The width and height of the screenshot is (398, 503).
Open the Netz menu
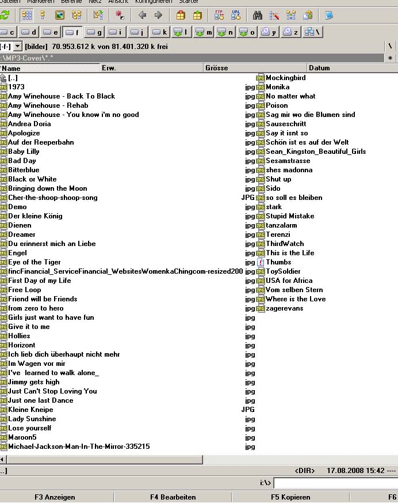[95, 2]
